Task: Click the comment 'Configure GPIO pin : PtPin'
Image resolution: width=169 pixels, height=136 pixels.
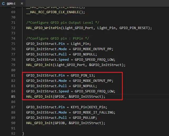Action: pyautogui.click(x=57, y=39)
